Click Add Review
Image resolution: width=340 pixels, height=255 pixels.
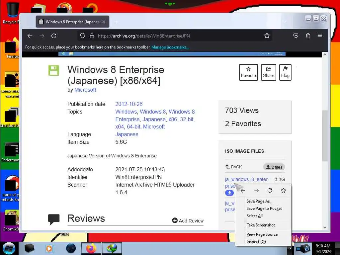click(188, 220)
